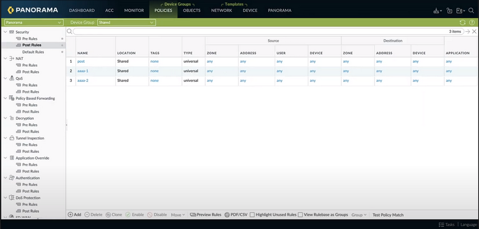Open the 'aaaa-1' rule link
479x229 pixels.
83,71
